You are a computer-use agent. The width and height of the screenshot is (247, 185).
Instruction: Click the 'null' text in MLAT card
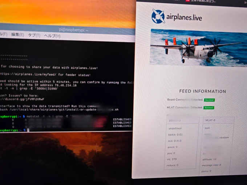[207, 128]
